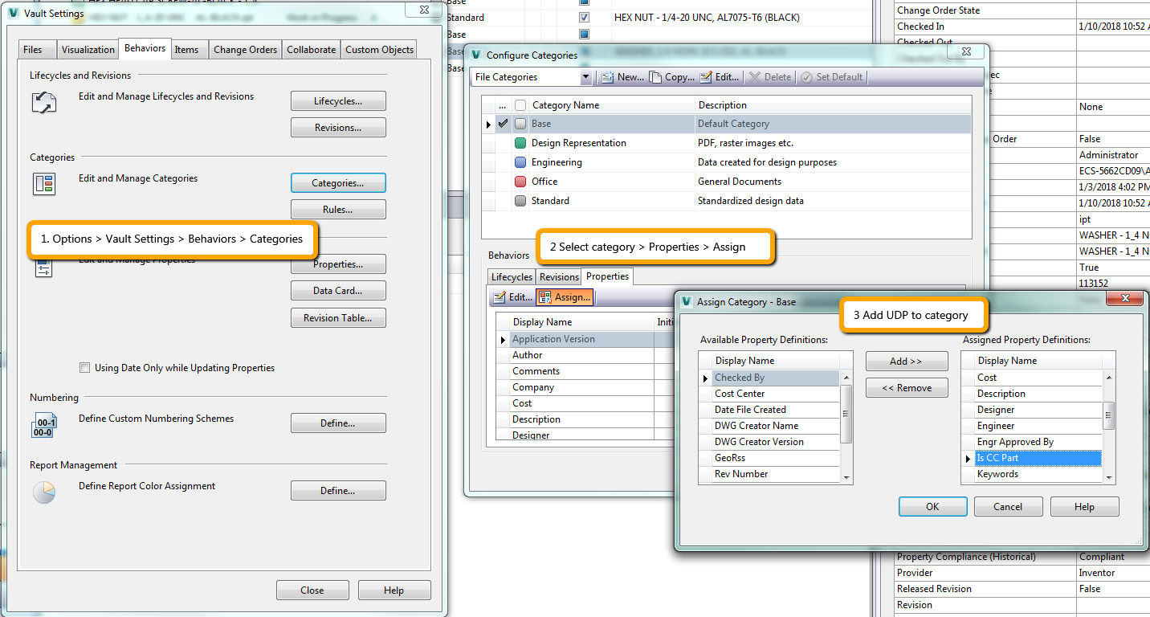Click scroll up arrow in Assigned Property Definitions
Viewport: 1150px width, 617px height.
click(x=1109, y=377)
